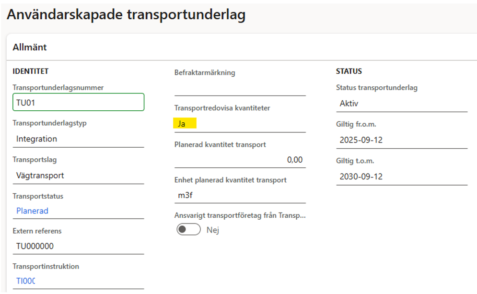The width and height of the screenshot is (477, 294).
Task: Click the Användarskapade transportunderlag page title
Action: point(126,15)
